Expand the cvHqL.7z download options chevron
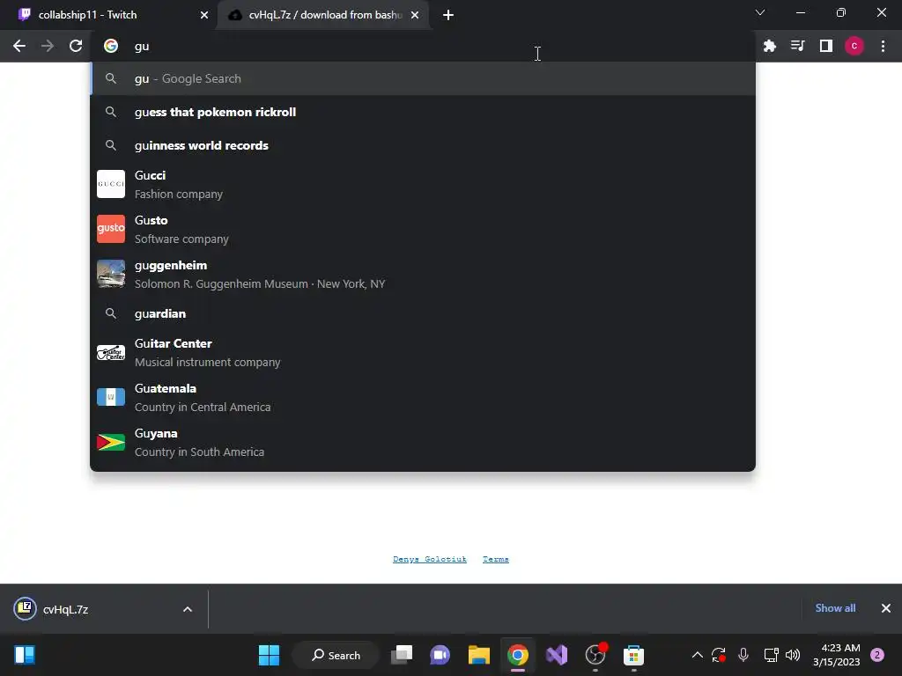This screenshot has width=902, height=676. (188, 609)
